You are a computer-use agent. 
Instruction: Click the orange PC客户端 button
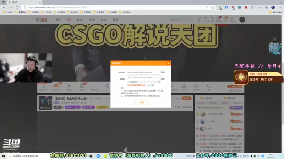[x=235, y=87]
